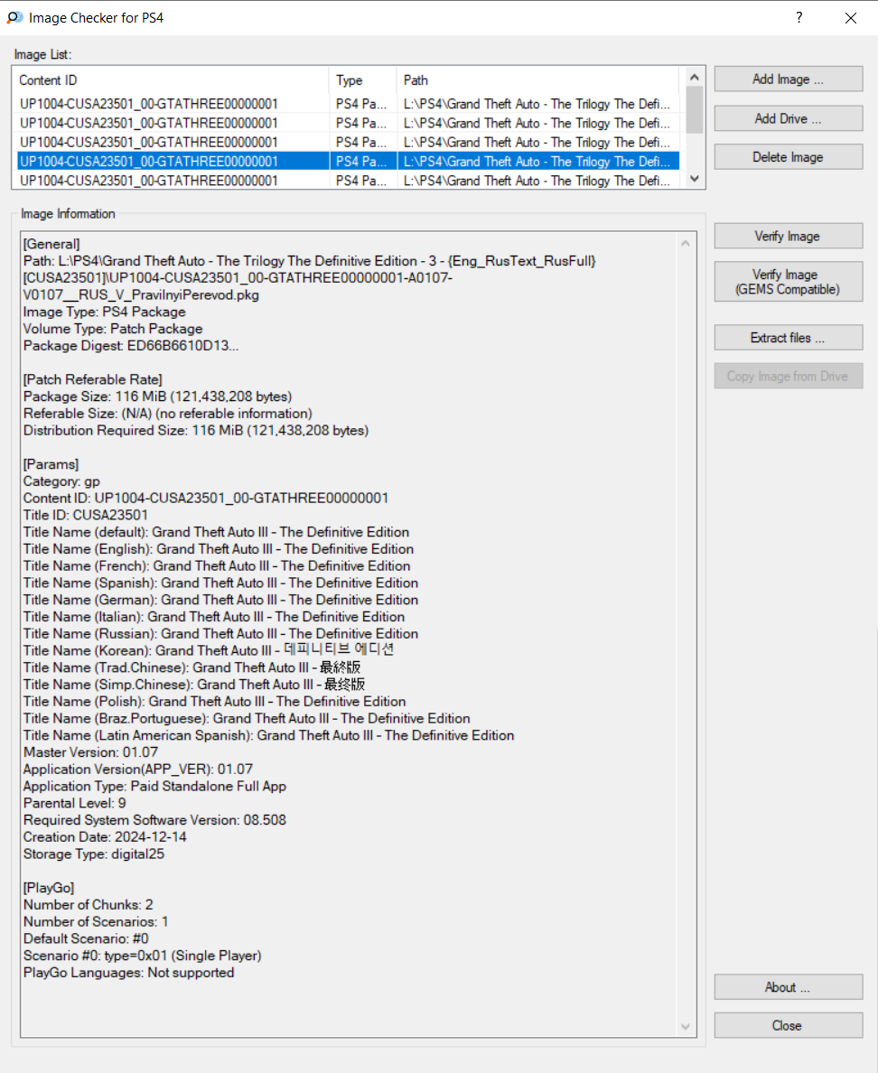Click the '[PlayGo]' heading

coord(49,888)
